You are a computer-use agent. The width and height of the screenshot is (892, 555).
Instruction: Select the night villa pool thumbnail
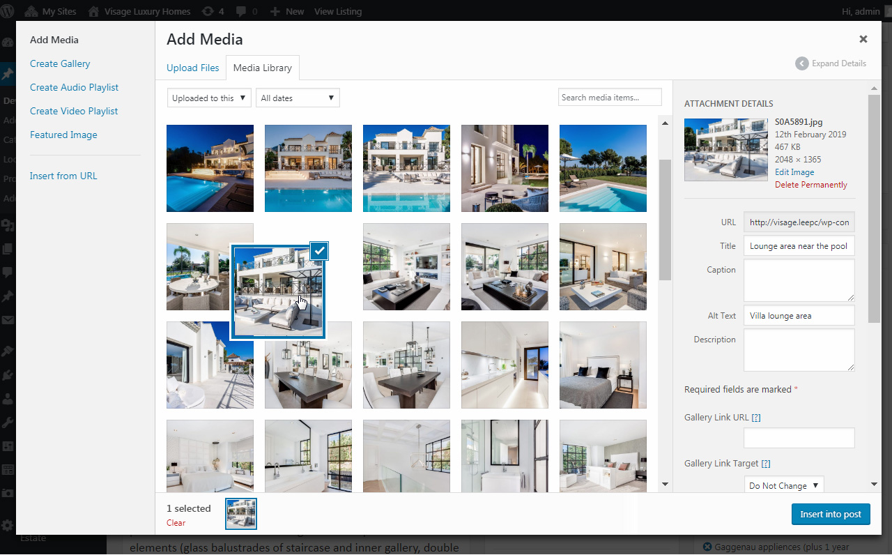pos(210,168)
